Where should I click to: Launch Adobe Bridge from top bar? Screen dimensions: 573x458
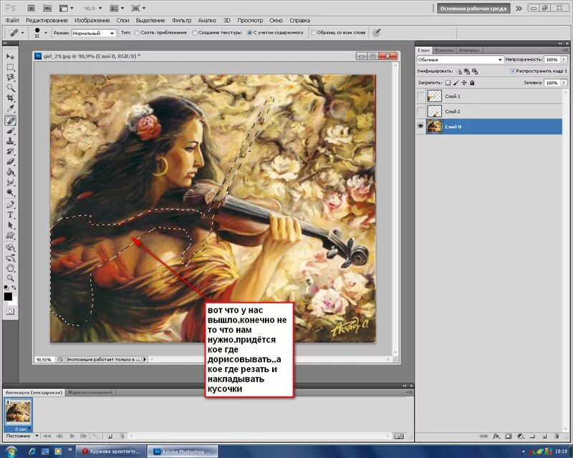coord(32,8)
